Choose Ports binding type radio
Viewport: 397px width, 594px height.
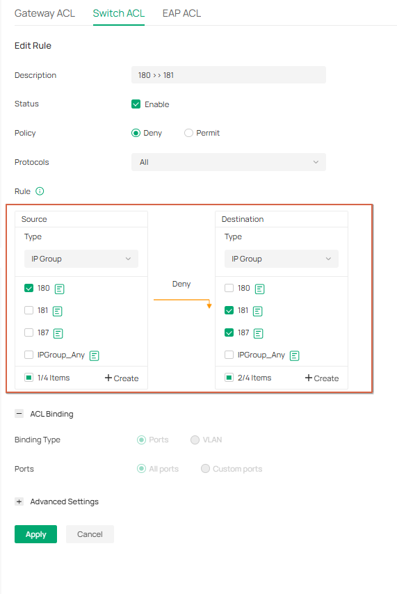click(x=141, y=440)
